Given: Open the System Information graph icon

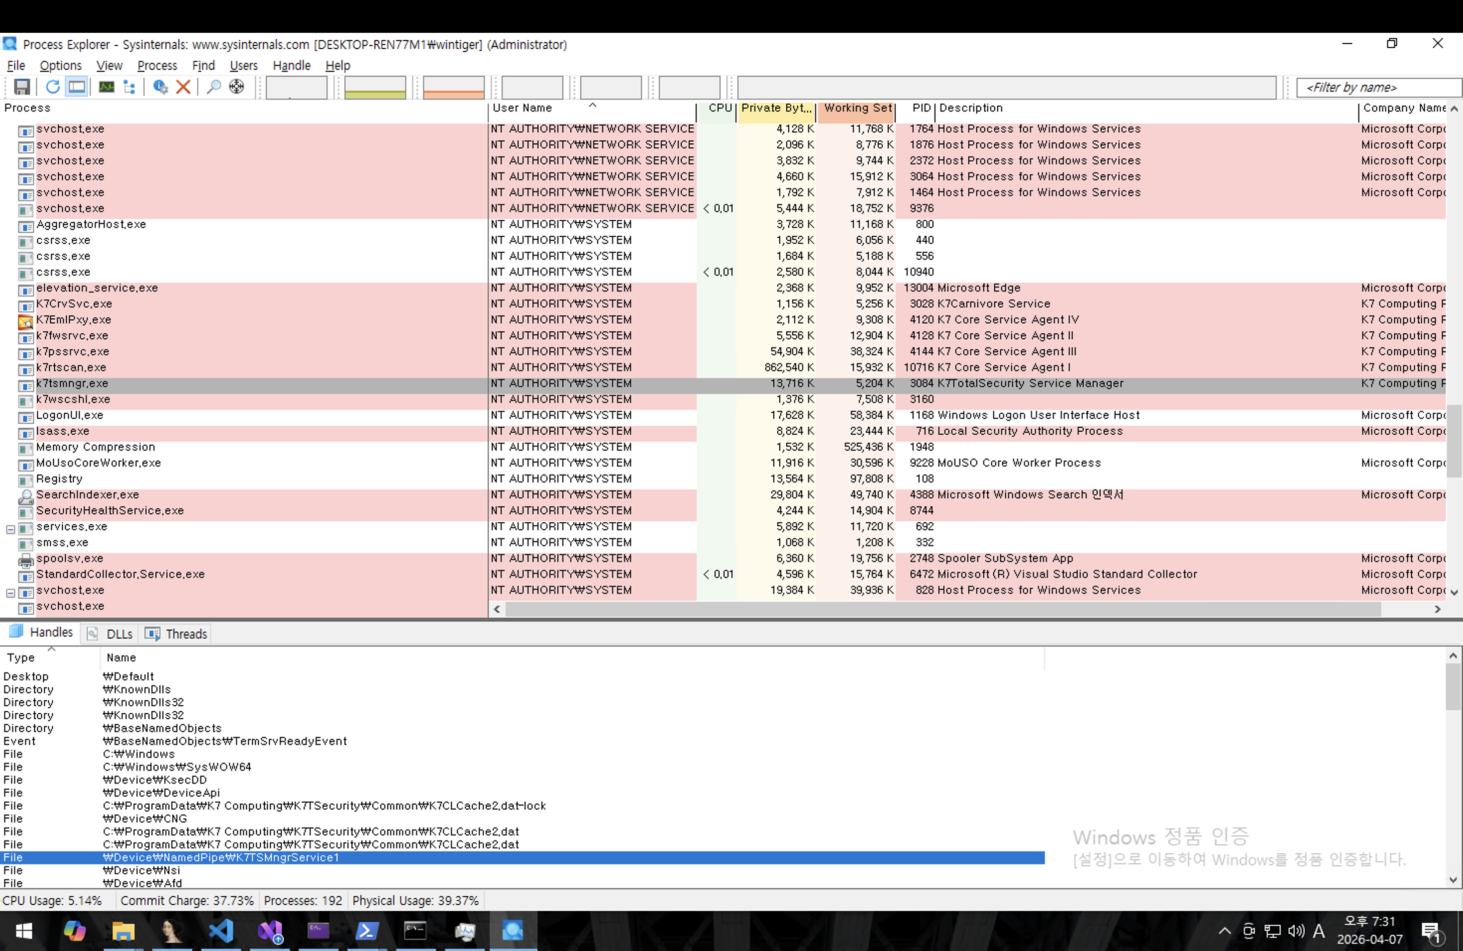Looking at the screenshot, I should tap(106, 87).
